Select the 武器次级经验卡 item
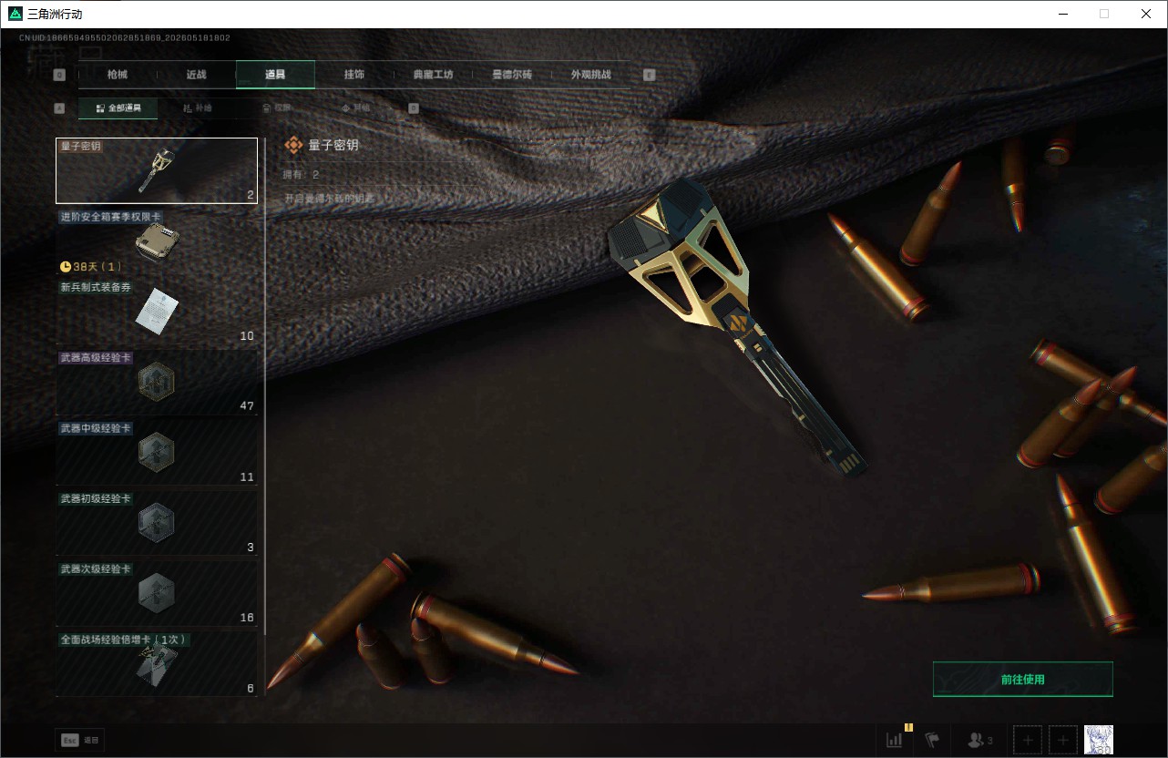This screenshot has width=1168, height=758. tap(157, 594)
